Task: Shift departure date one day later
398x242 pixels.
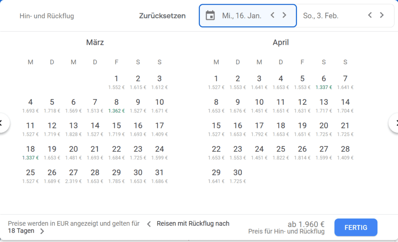Action: 285,15
